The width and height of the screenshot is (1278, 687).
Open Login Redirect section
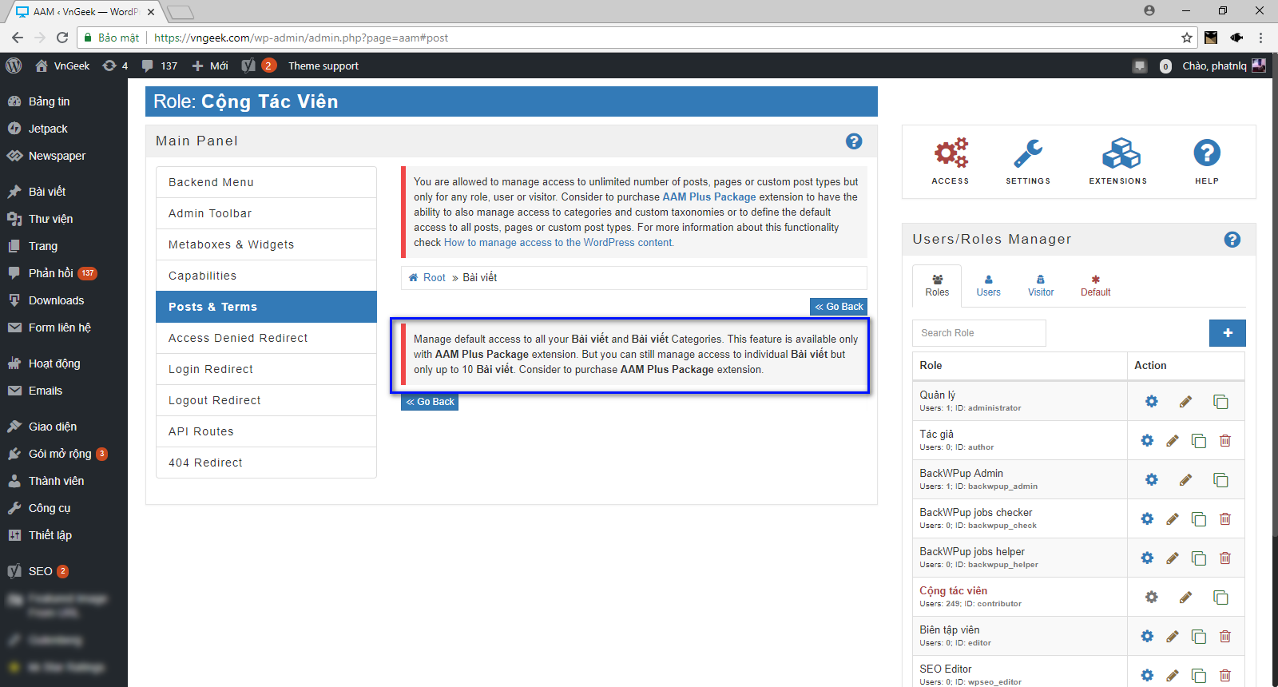(266, 369)
